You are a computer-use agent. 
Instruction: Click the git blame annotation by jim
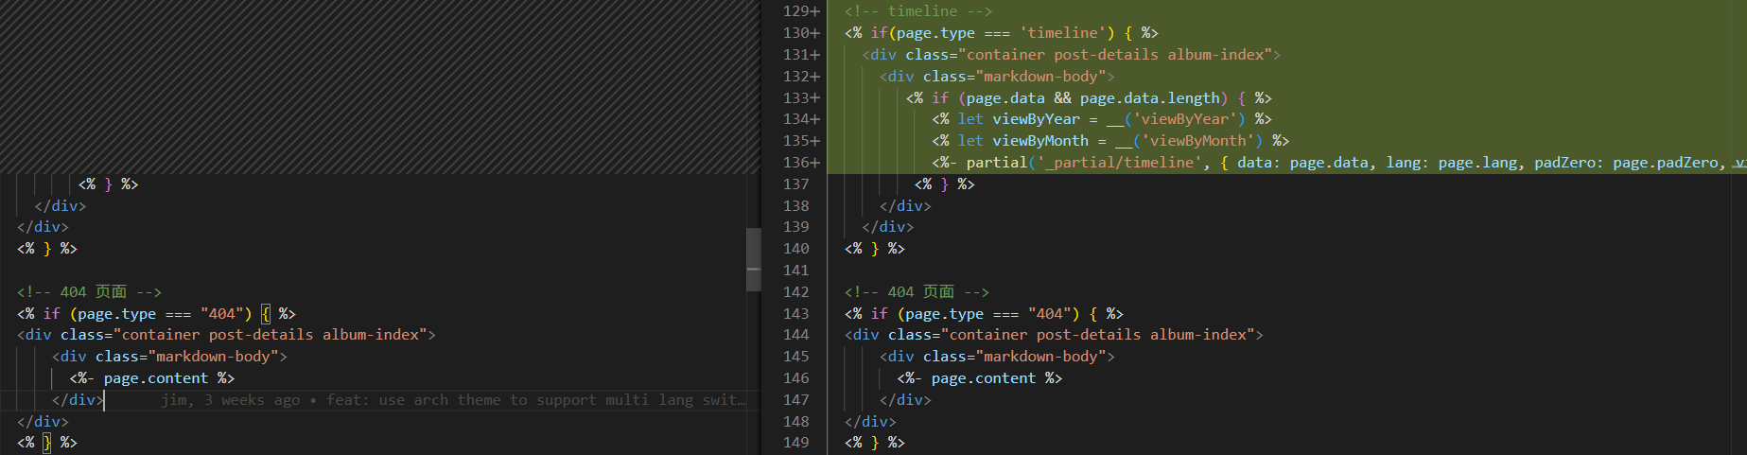453,400
